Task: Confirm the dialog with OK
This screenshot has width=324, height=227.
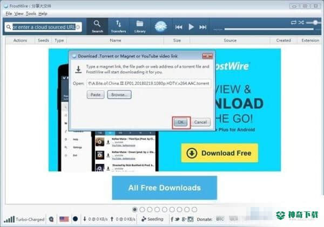Action: coord(181,122)
